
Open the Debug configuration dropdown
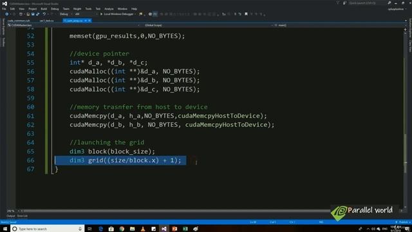66,14
